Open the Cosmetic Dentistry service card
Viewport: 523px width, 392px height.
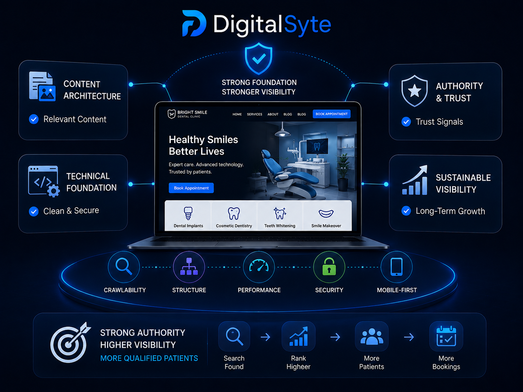tap(234, 215)
